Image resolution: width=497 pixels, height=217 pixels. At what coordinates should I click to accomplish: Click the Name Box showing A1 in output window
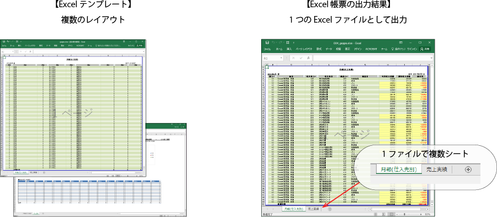pos(272,58)
